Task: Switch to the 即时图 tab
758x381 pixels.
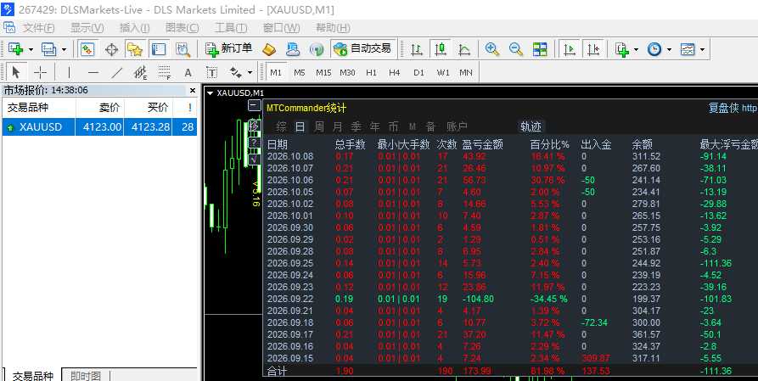Action: 85,376
